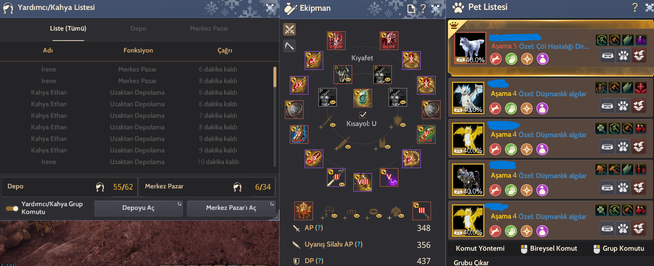The height and width of the screenshot is (266, 654).
Task: Toggle green hand loot icon on white wolf pet
Action: [x=511, y=59]
